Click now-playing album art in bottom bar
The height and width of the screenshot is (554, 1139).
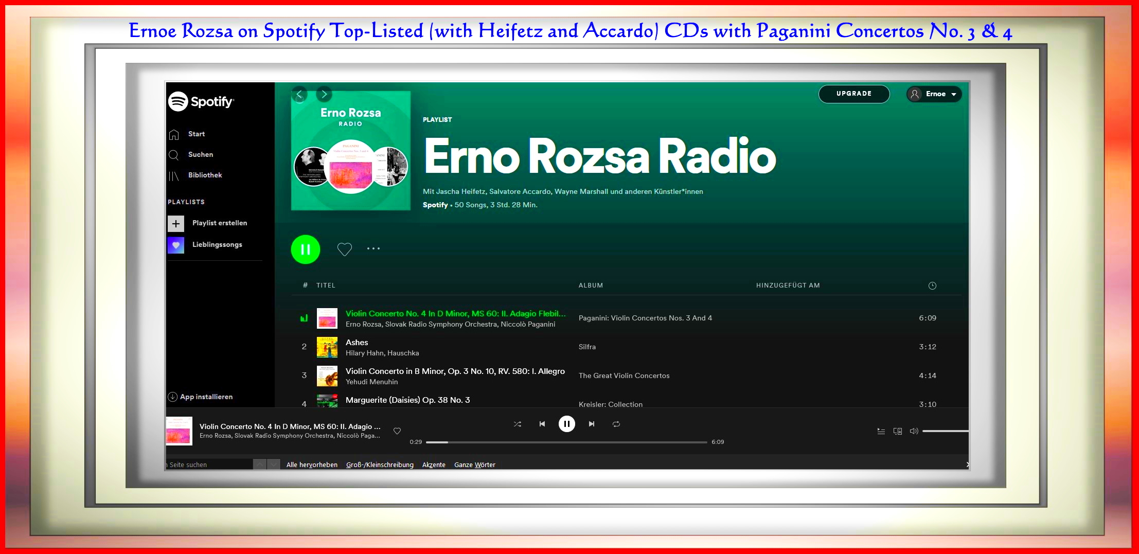[179, 431]
